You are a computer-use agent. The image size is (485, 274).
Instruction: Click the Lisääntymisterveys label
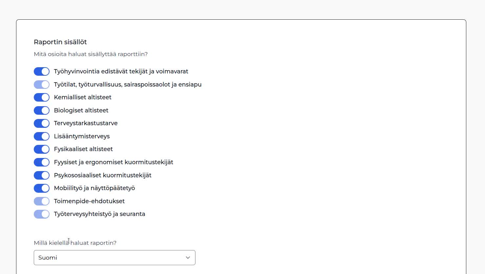coord(82,136)
